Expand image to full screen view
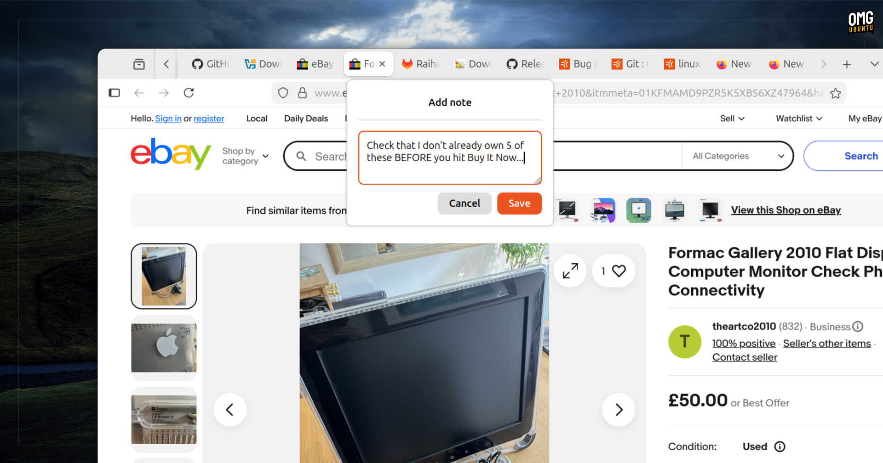The image size is (883, 463). click(570, 271)
